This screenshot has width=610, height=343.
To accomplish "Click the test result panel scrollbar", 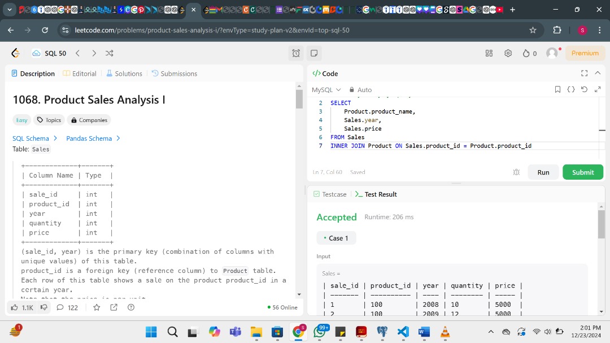I will tap(602, 224).
